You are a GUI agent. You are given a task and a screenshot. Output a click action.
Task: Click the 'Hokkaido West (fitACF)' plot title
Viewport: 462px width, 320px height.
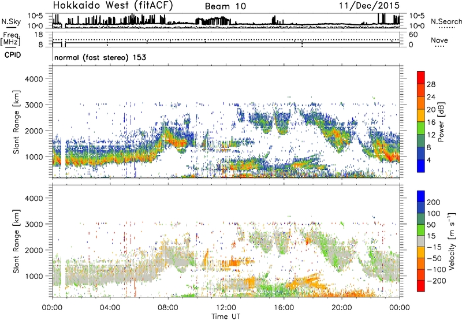click(x=113, y=5)
